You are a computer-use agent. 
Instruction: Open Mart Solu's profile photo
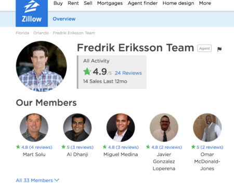(x=34, y=128)
